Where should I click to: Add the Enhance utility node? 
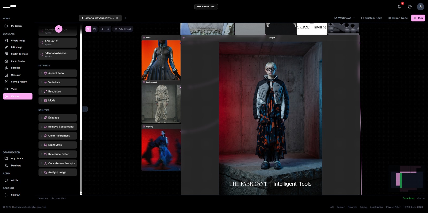pyautogui.click(x=58, y=118)
